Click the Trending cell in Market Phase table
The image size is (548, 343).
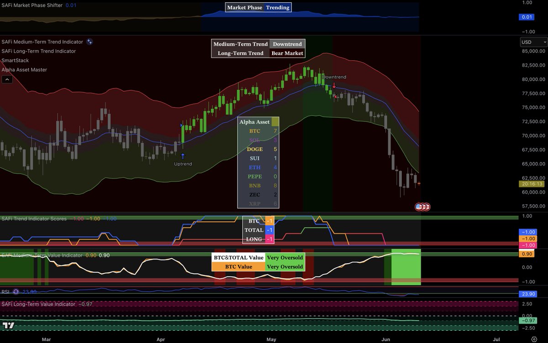tap(278, 7)
